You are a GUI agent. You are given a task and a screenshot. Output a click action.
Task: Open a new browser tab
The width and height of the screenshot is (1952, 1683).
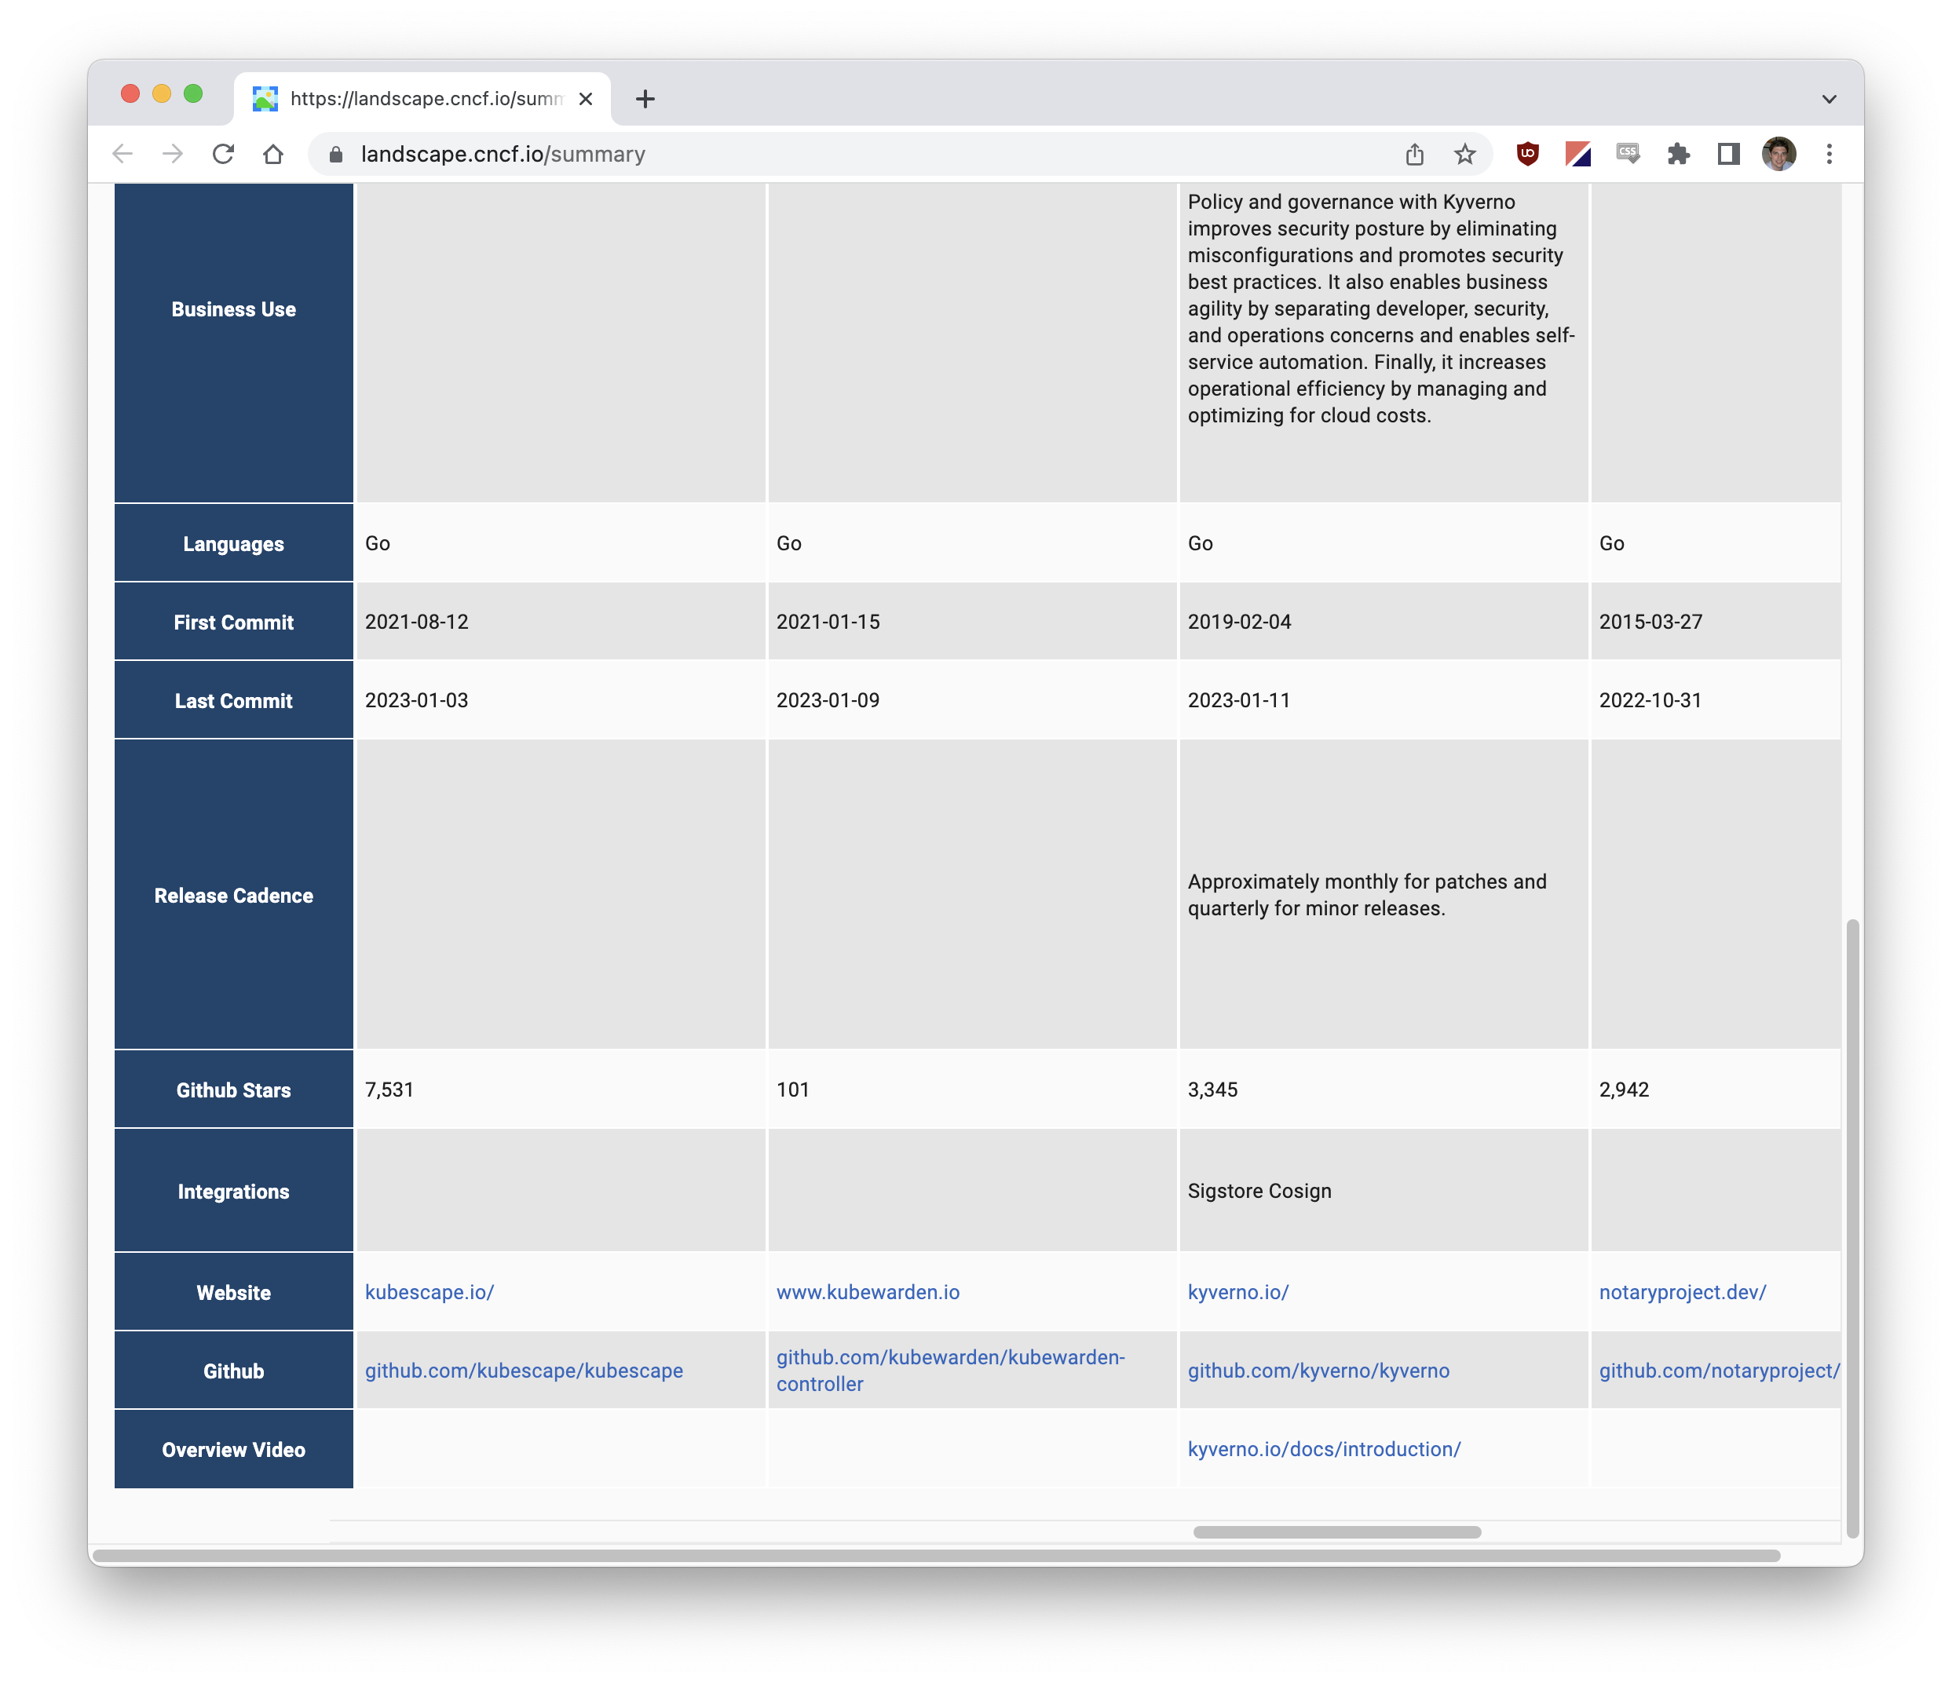coord(645,98)
